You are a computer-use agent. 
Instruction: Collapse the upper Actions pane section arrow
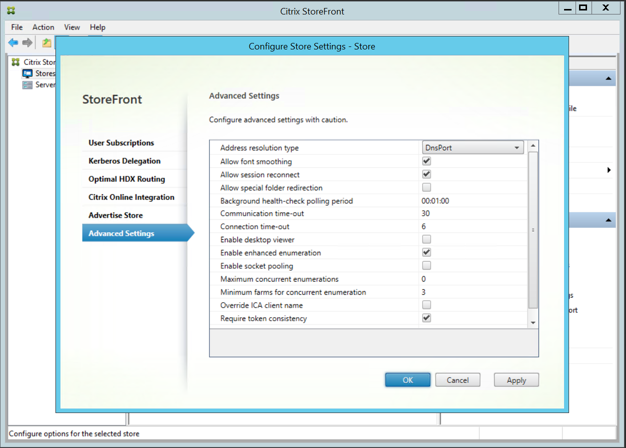608,78
